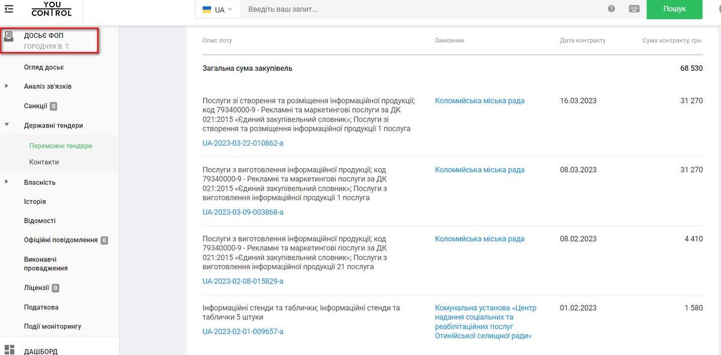
Task: Open the Коломийська міська рада link
Action: tap(479, 100)
